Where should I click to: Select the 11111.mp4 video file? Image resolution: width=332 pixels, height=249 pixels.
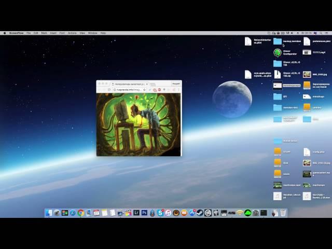tap(307, 52)
